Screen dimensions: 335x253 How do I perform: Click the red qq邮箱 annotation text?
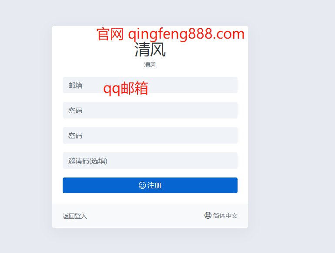click(126, 88)
